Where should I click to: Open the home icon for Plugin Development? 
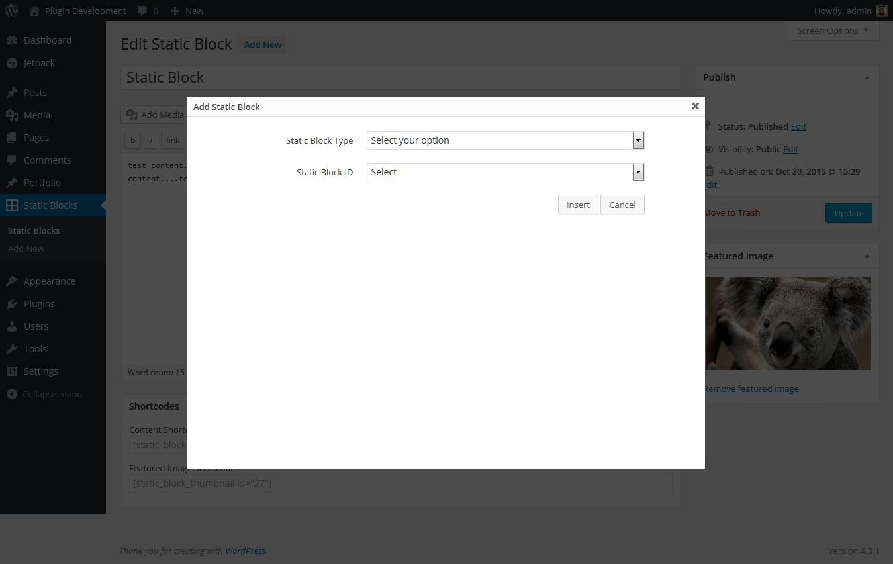[34, 11]
